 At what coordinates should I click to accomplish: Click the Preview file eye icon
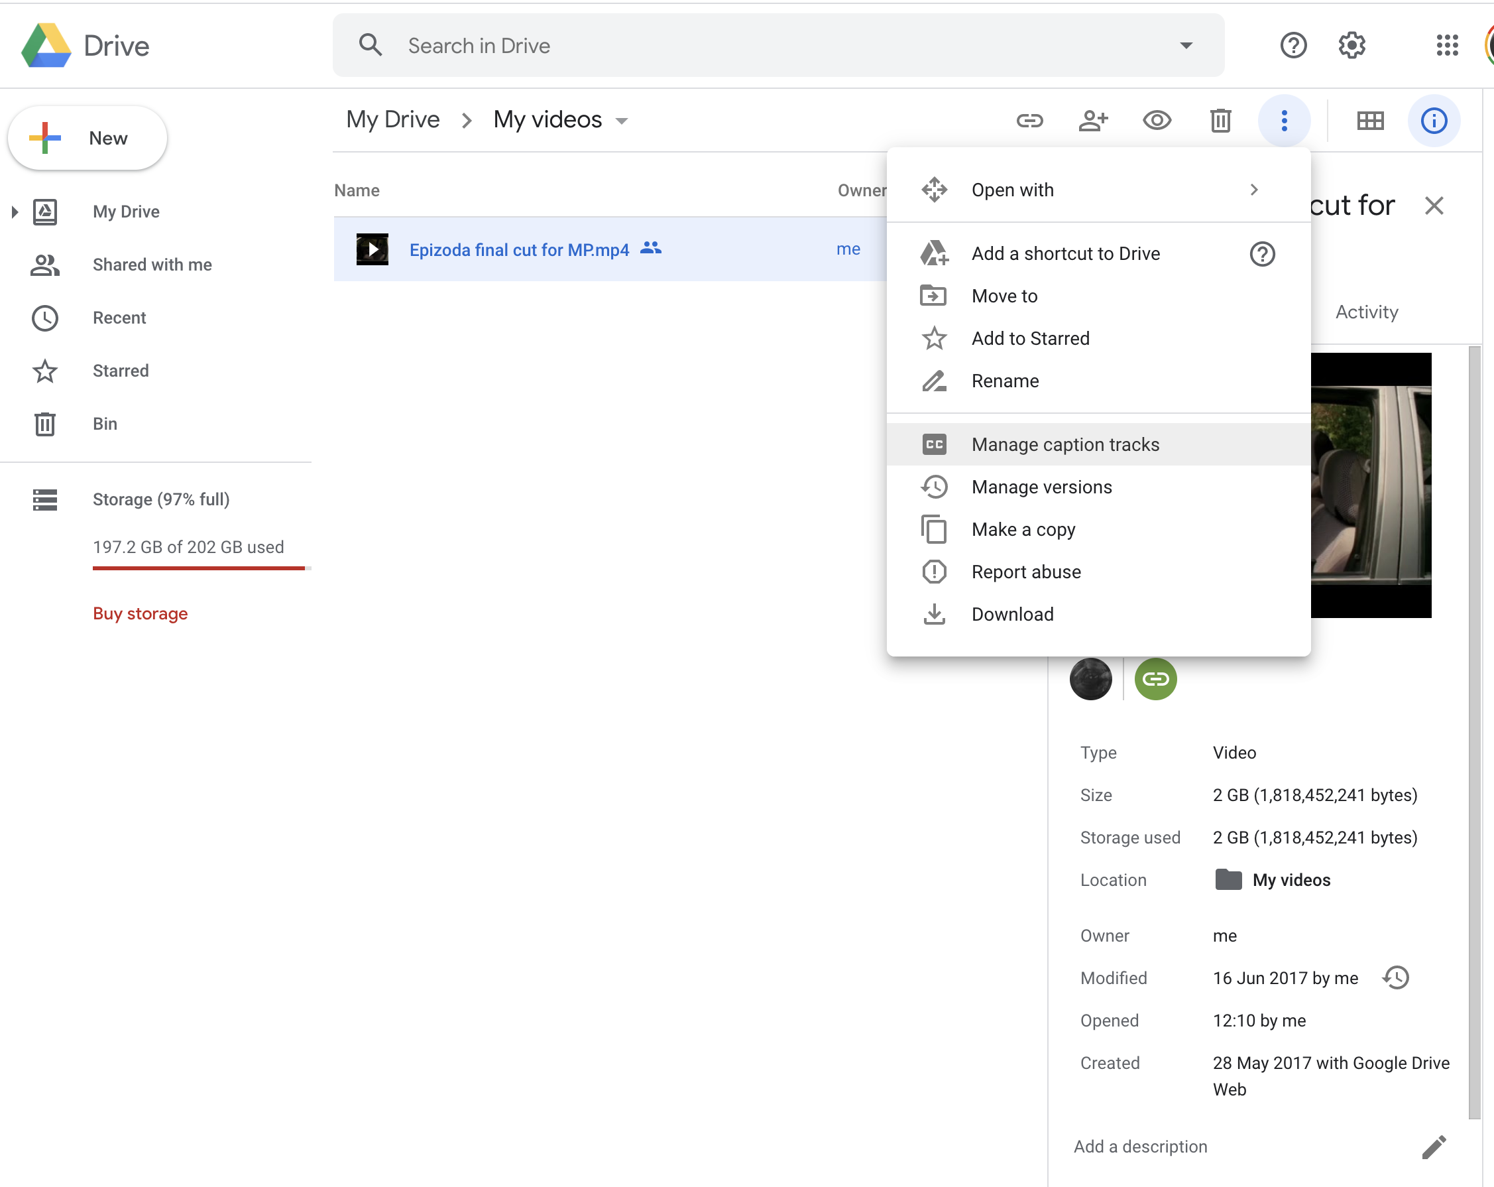(x=1156, y=119)
